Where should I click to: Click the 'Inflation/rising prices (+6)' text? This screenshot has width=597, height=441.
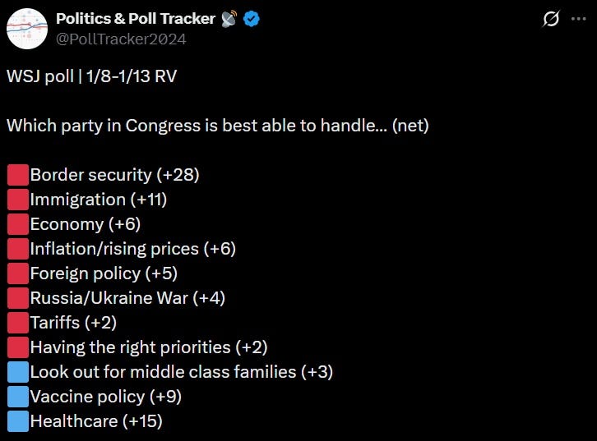[x=133, y=249]
